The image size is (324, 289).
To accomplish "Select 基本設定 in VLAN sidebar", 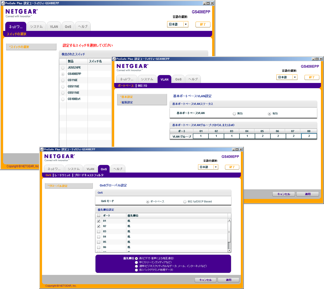I will 127,97.
